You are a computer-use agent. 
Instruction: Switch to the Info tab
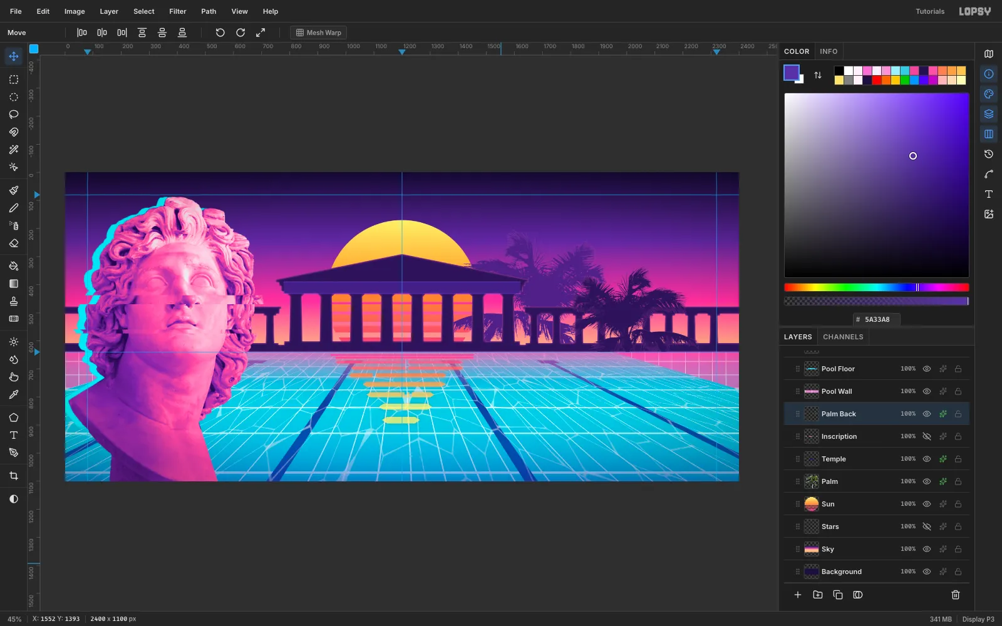click(829, 51)
